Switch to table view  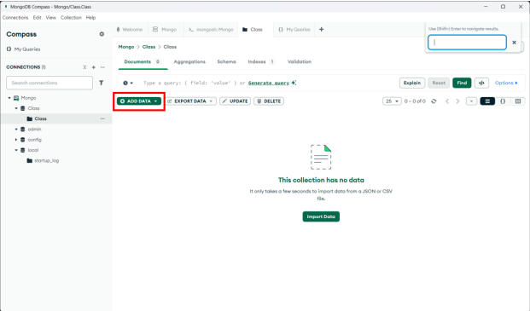pyautogui.click(x=518, y=101)
